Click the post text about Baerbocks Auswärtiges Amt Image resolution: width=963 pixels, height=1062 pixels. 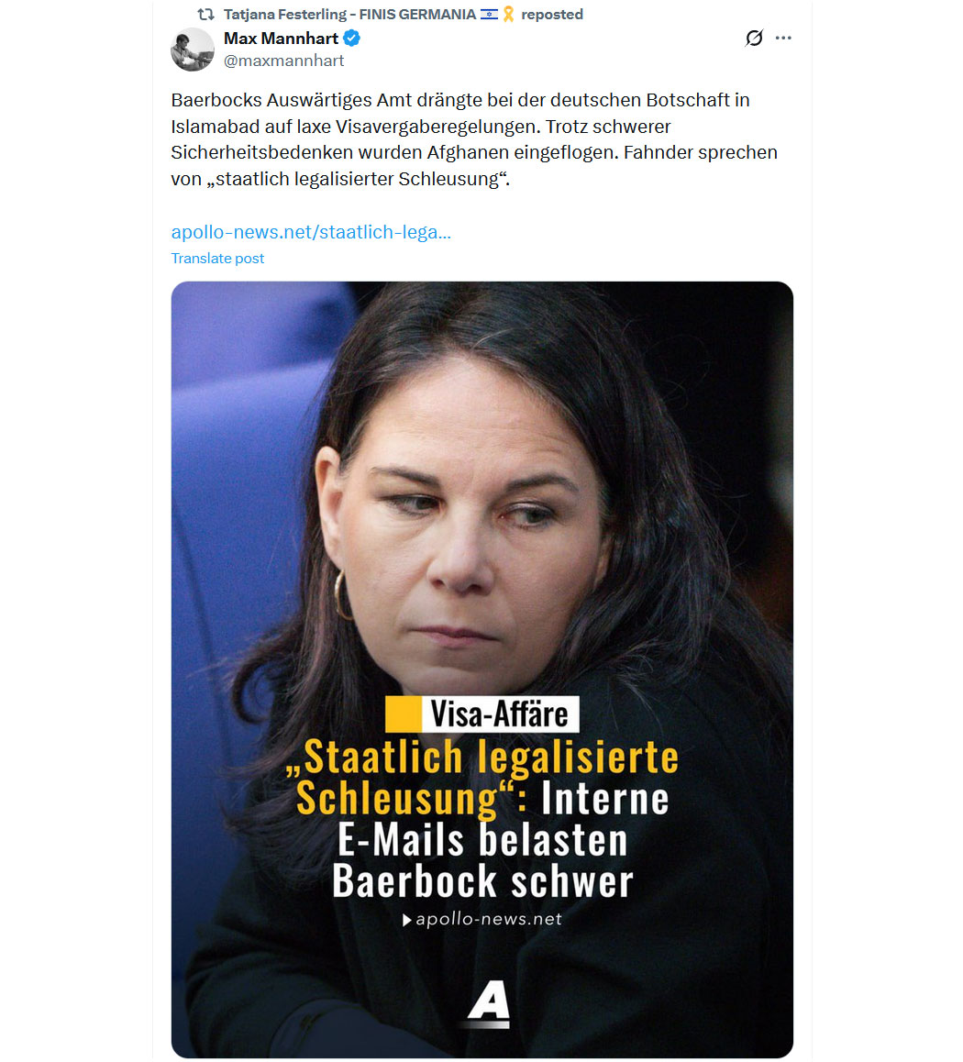[x=474, y=139]
